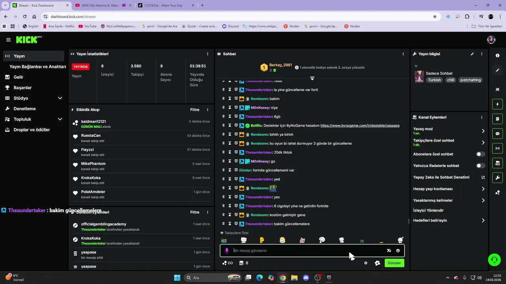This screenshot has height=284, width=506.
Task: Open Yavaş mod settings arrow
Action: click(x=483, y=131)
